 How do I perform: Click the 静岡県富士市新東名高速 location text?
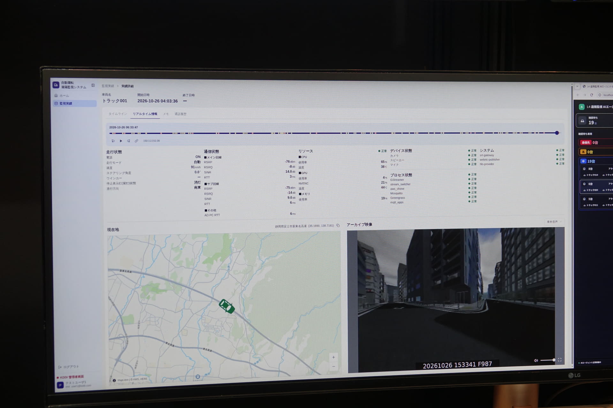(x=291, y=226)
